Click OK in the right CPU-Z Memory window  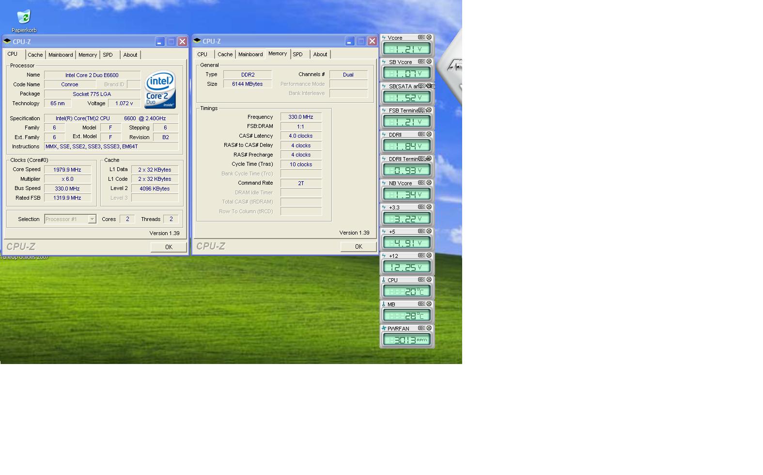[x=358, y=246]
